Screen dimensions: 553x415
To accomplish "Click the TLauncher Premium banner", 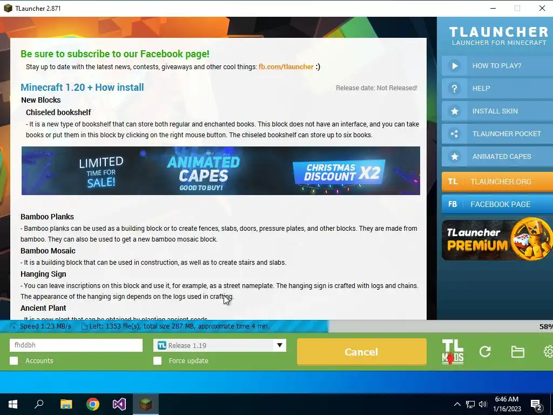I will click(x=497, y=239).
